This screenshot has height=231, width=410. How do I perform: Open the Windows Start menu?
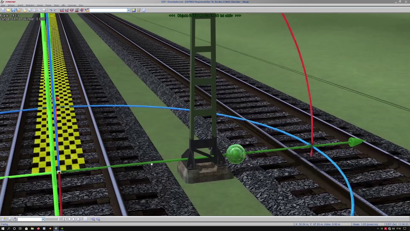(3, 228)
